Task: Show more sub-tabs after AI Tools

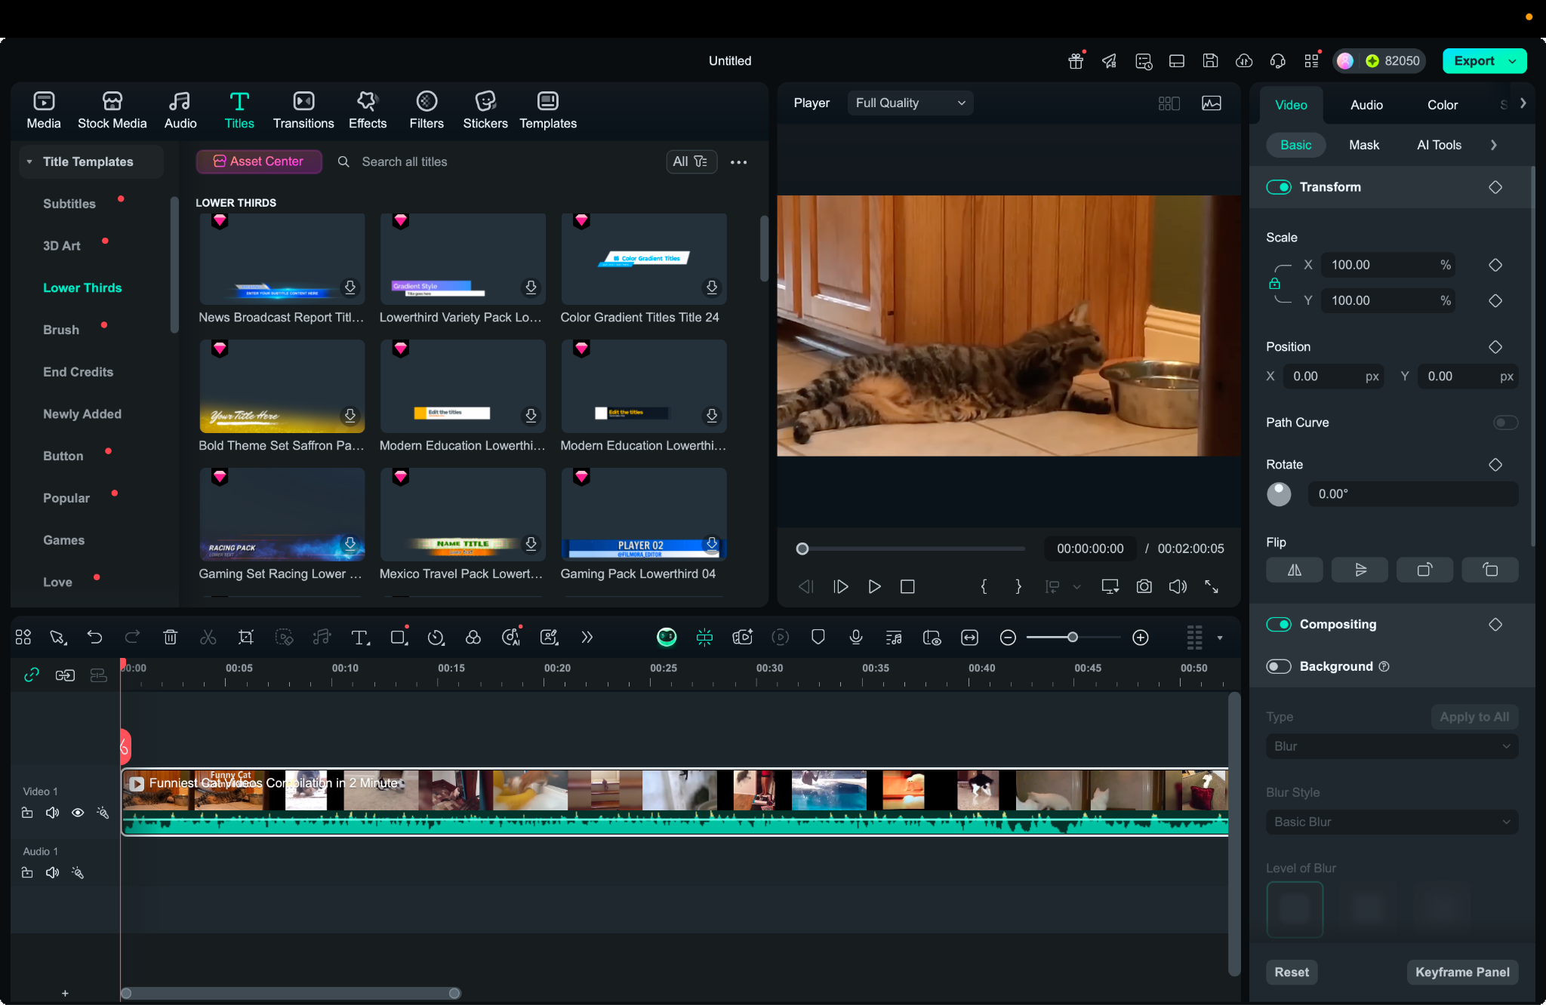Action: pos(1494,145)
